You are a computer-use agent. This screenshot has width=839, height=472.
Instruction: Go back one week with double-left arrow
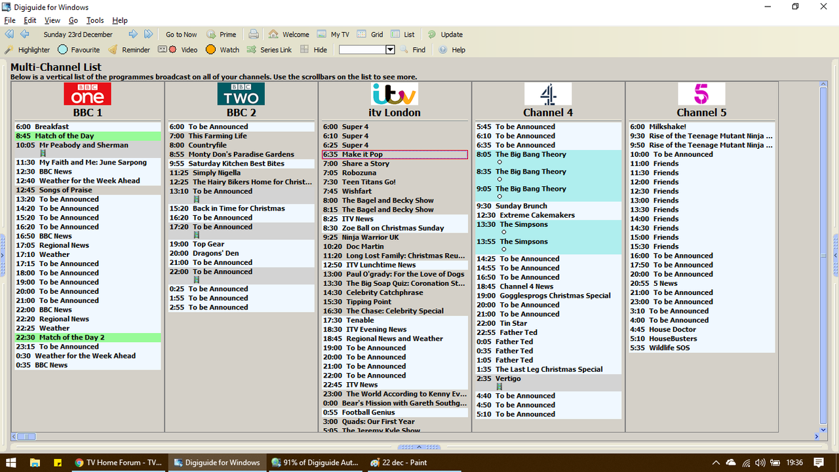point(9,34)
